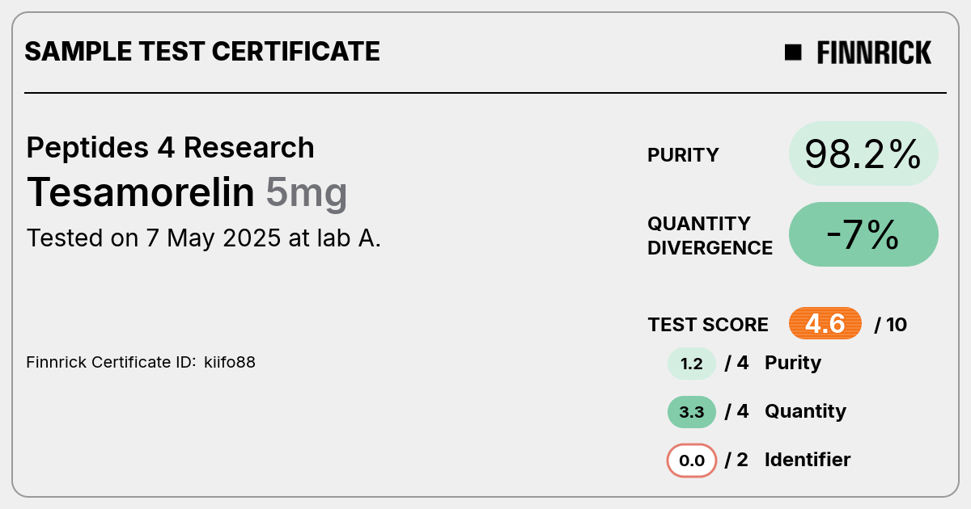971x509 pixels.
Task: Click the / 10 maximum score text
Action: (891, 325)
